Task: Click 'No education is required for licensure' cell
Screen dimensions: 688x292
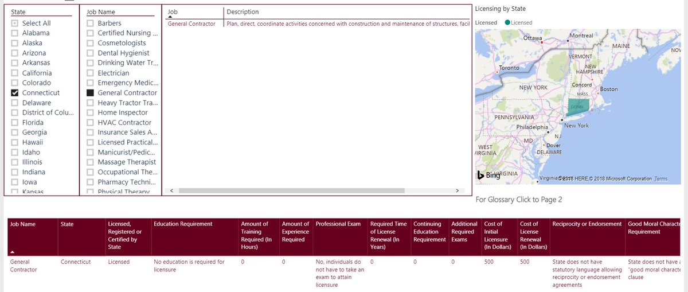Action: click(x=190, y=266)
